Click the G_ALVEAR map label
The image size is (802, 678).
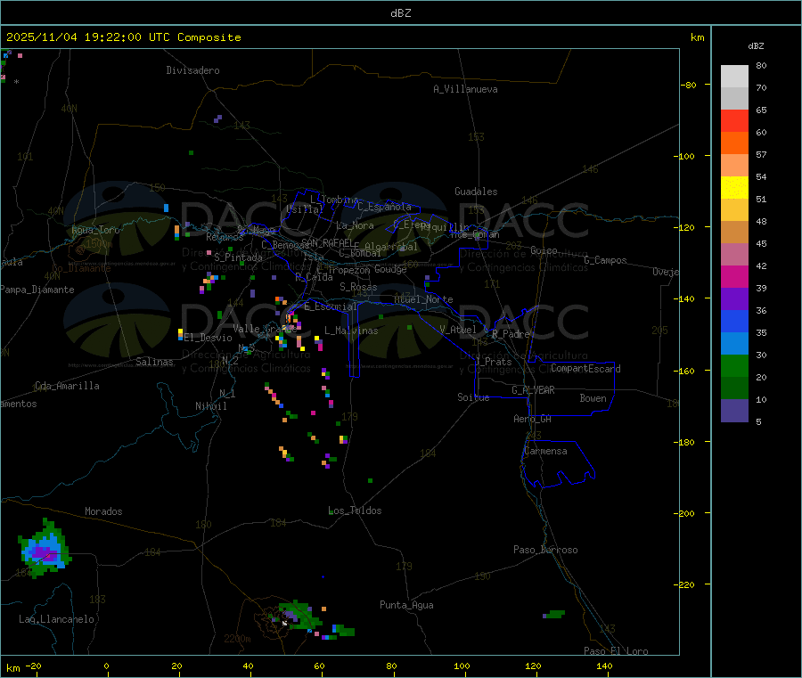(x=533, y=390)
